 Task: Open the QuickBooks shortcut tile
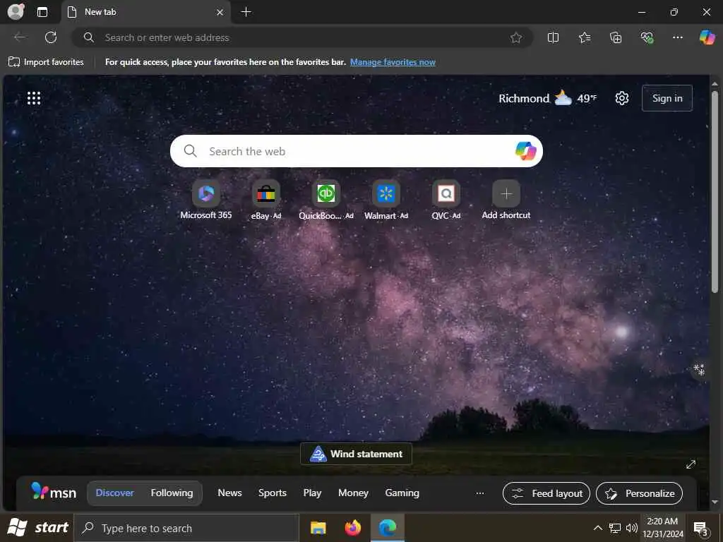(326, 200)
